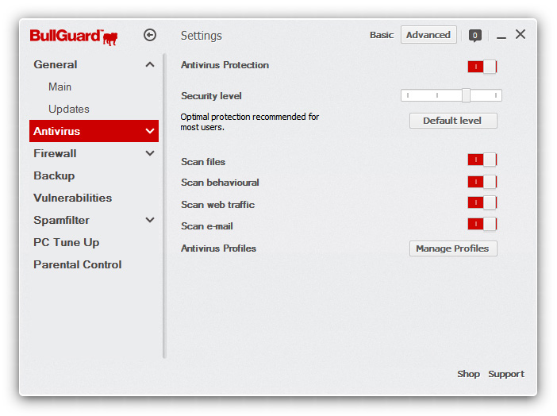Switch to Advanced settings mode
Image resolution: width=557 pixels, height=416 pixels.
coord(428,35)
